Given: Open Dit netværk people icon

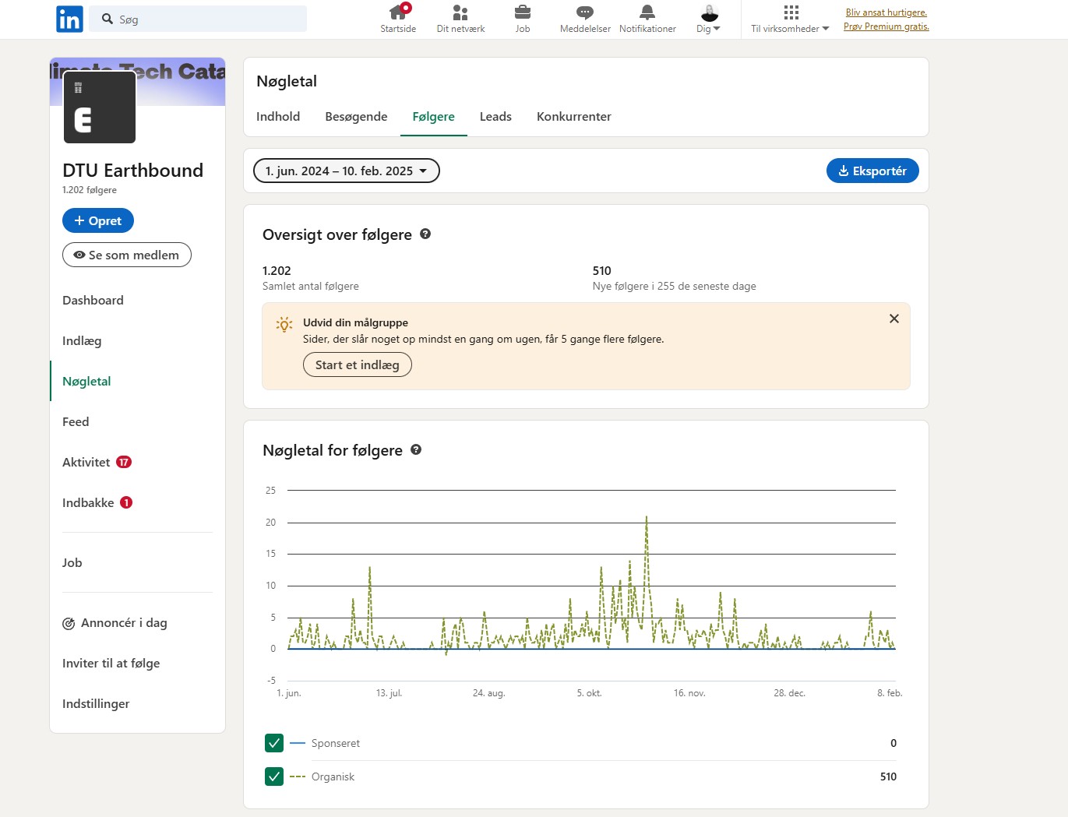Looking at the screenshot, I should pyautogui.click(x=460, y=12).
